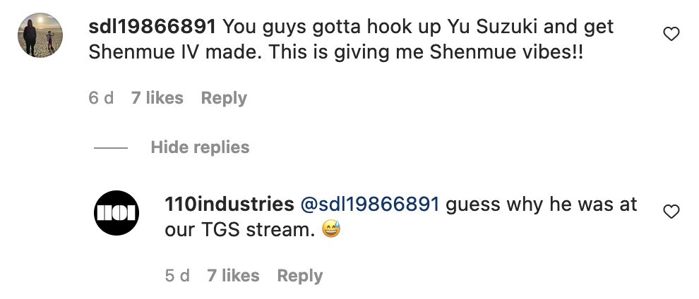This screenshot has height=299, width=699.
Task: Click the words "Yu Suzuki" in the comment
Action: click(500, 28)
